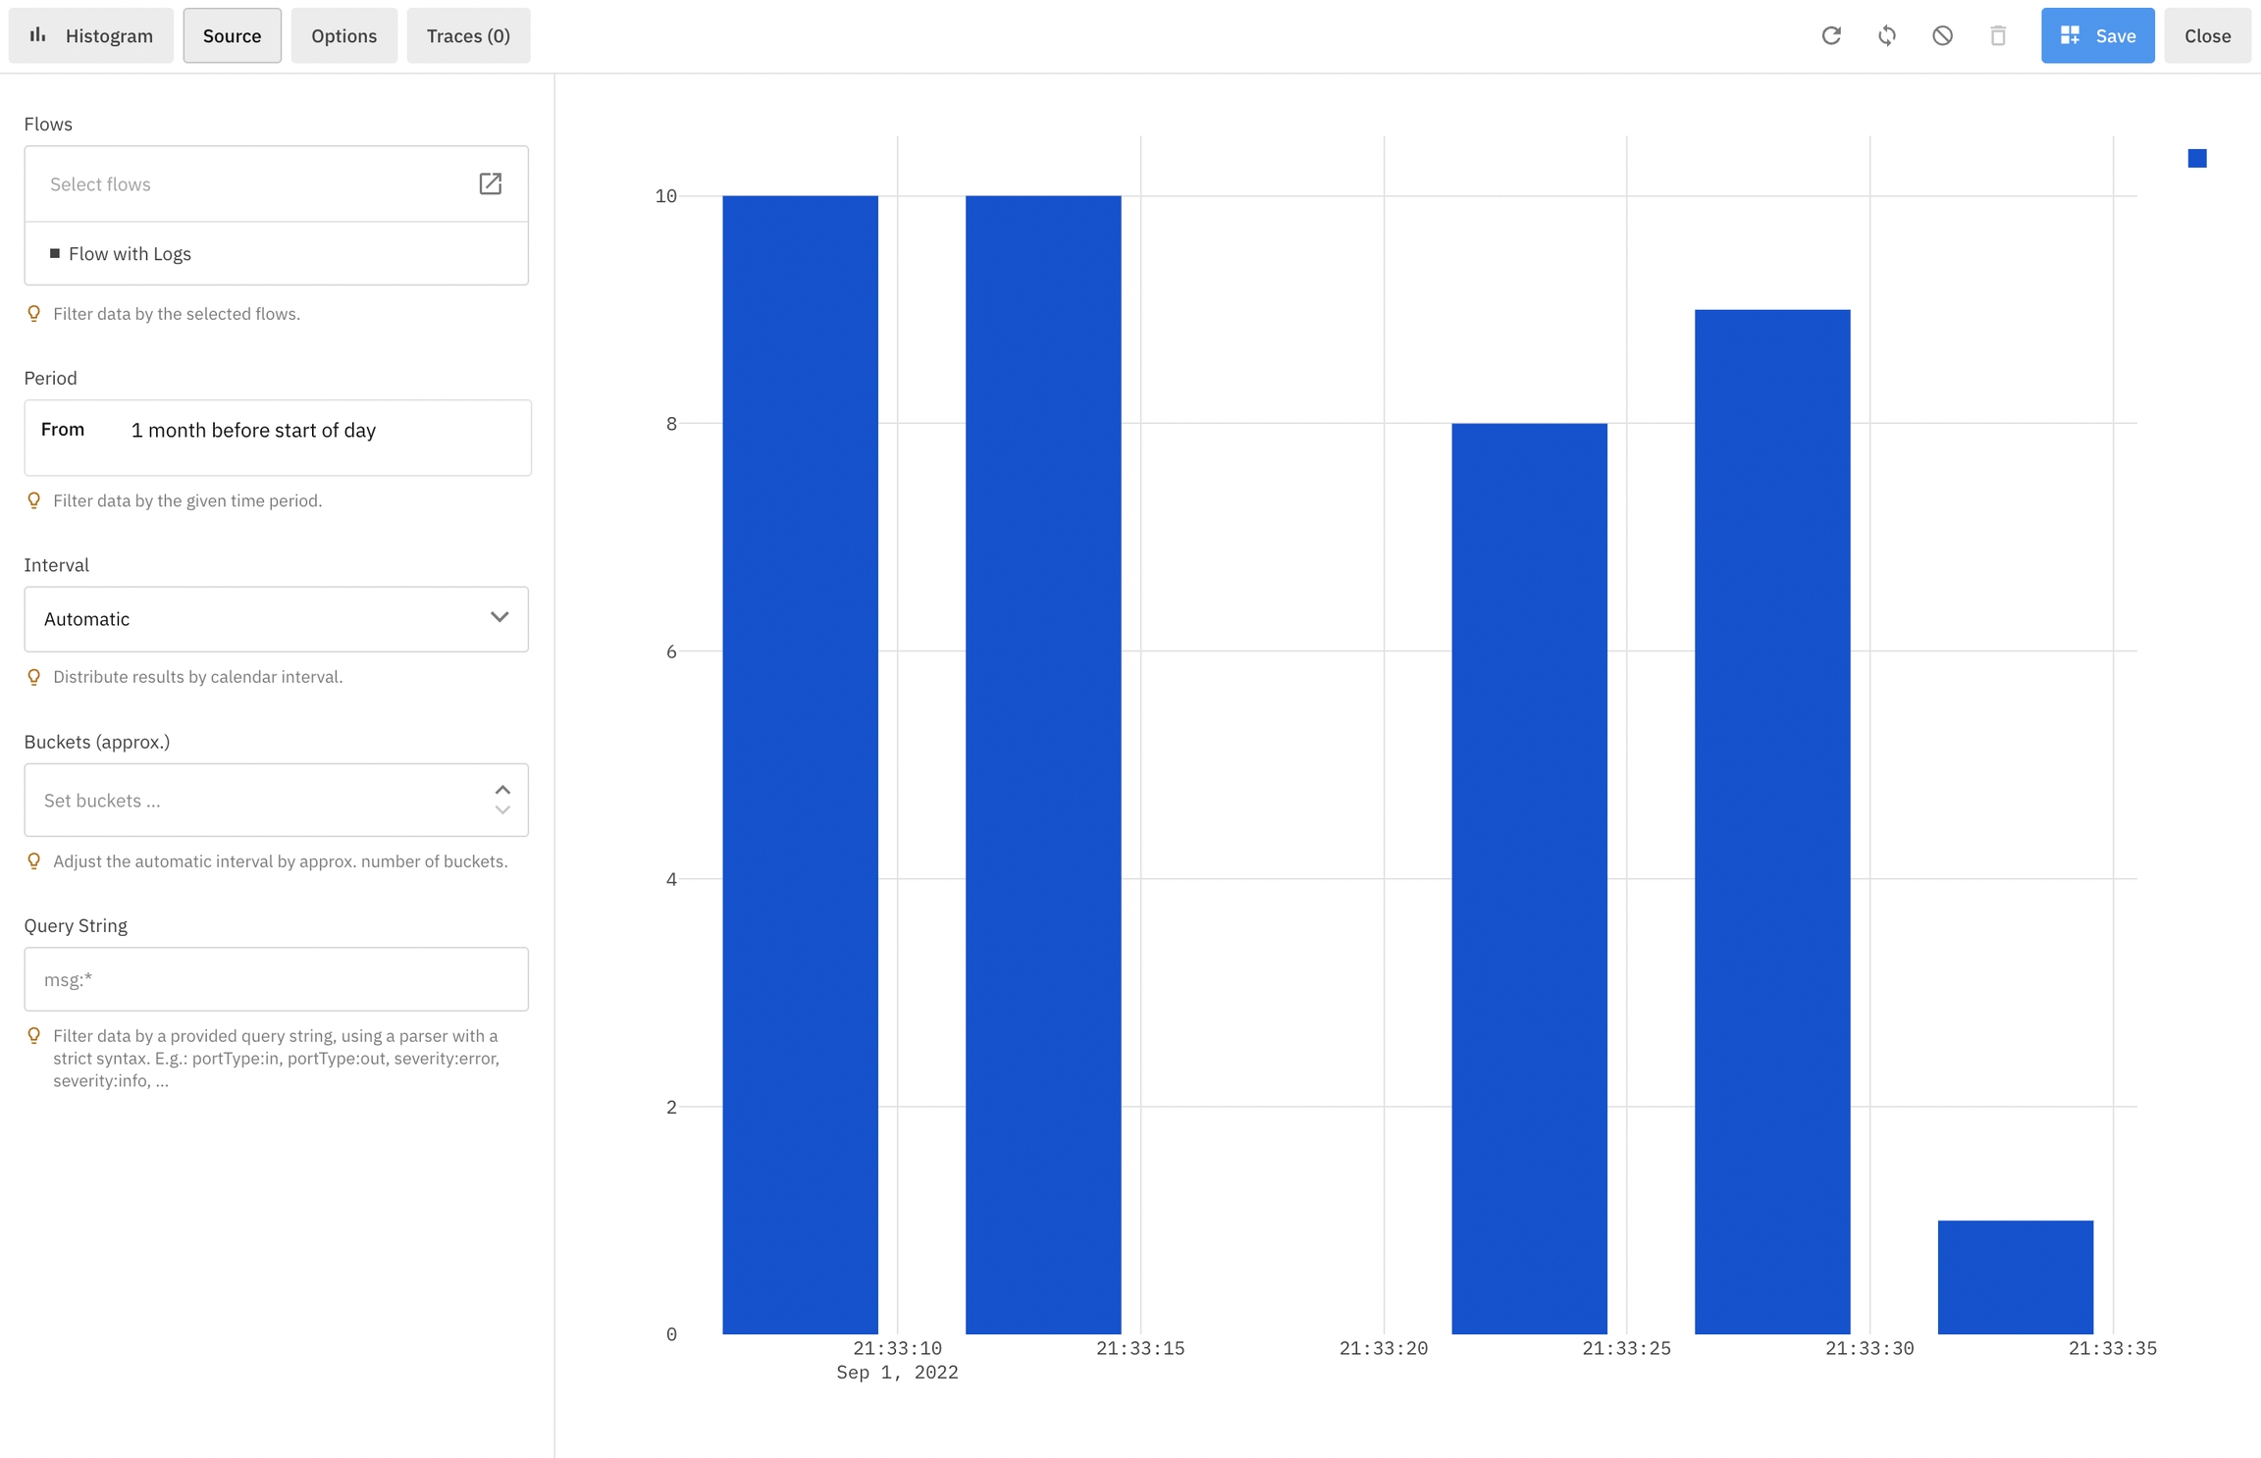Click lightbulb hint icon under Flows
Viewport: 2261px width, 1458px height.
34,314
